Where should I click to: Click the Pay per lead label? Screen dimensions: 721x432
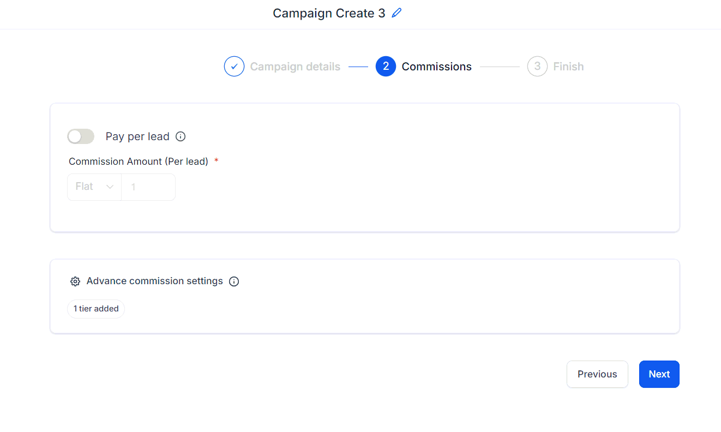coord(137,136)
